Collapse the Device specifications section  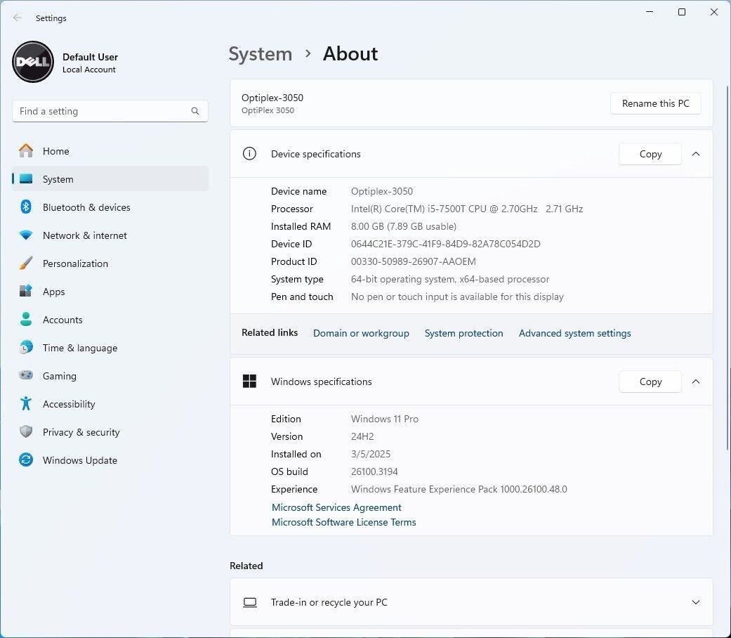click(x=696, y=154)
